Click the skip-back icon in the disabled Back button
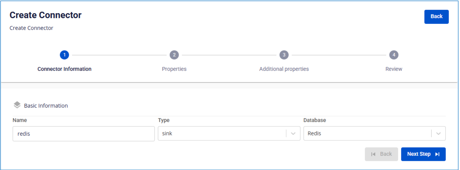 pyautogui.click(x=373, y=154)
